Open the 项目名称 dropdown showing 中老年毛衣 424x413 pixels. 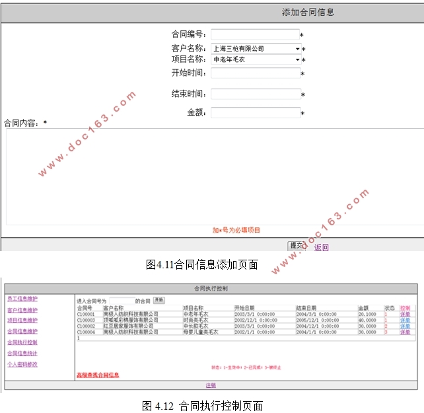click(x=256, y=59)
